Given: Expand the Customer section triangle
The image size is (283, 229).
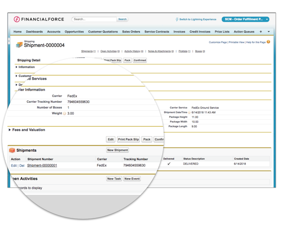Looking at the screenshot, I should pos(16,76).
